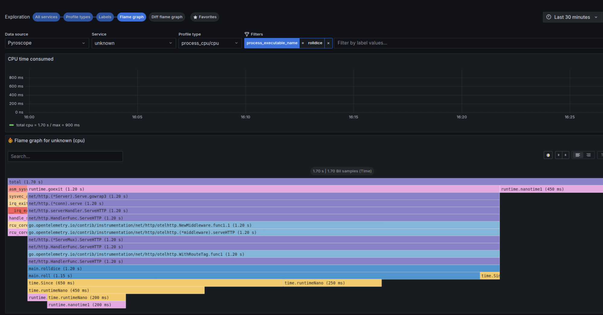Switch to the Flame graph view
This screenshot has width=603, height=315.
tap(132, 17)
